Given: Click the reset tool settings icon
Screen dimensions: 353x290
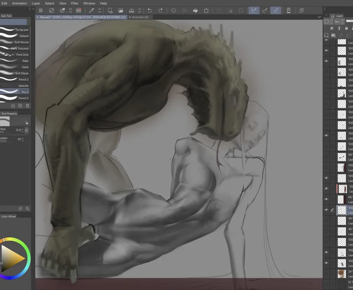Looking at the screenshot, I should [20, 208].
